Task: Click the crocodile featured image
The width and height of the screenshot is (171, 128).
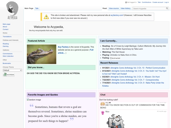Action: click(x=41, y=54)
